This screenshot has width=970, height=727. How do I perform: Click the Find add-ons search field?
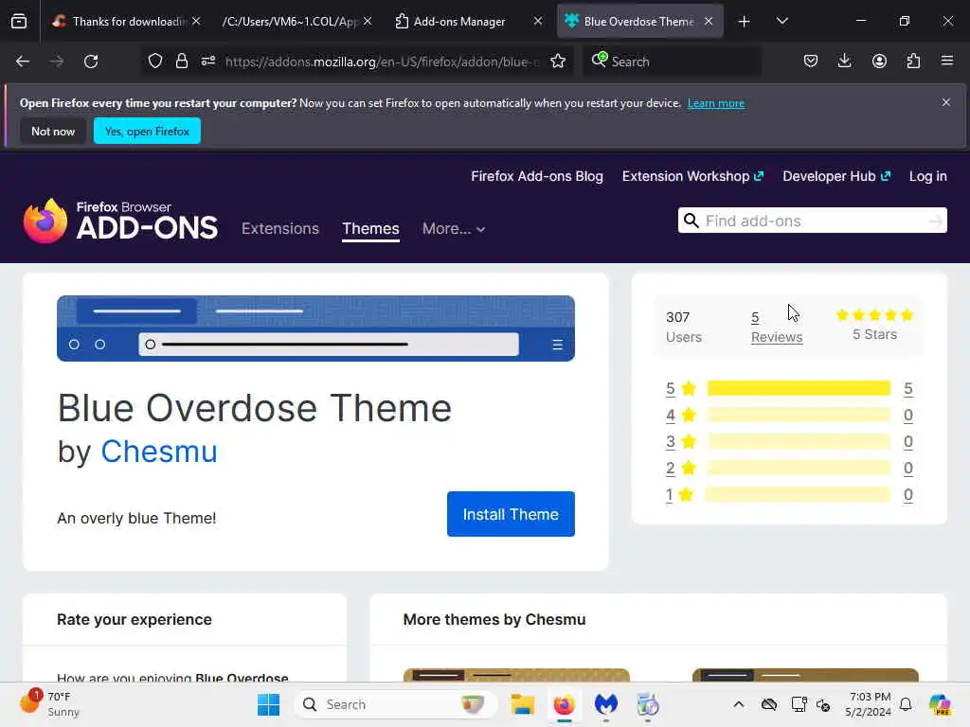click(x=812, y=221)
